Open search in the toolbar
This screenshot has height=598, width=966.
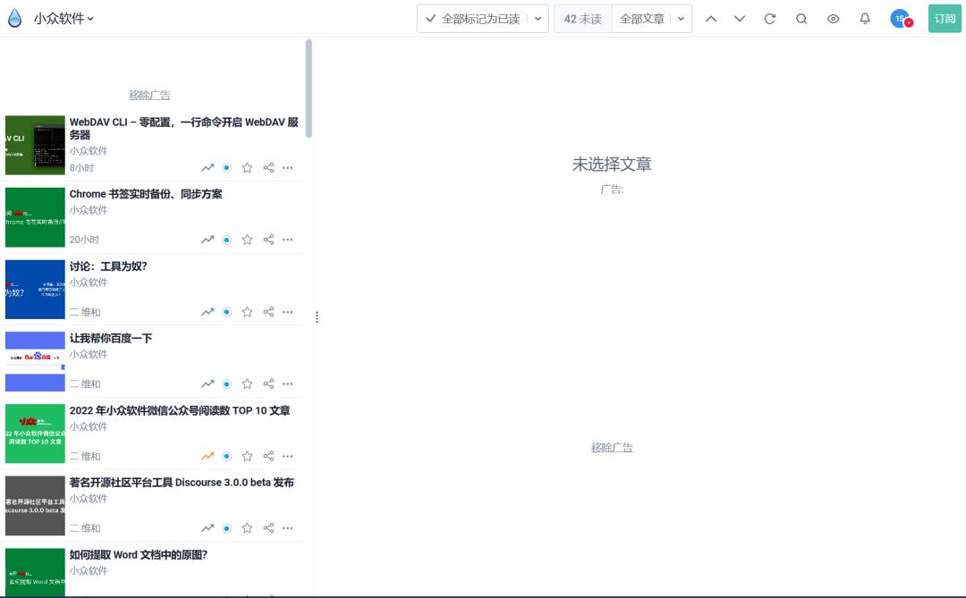tap(801, 18)
